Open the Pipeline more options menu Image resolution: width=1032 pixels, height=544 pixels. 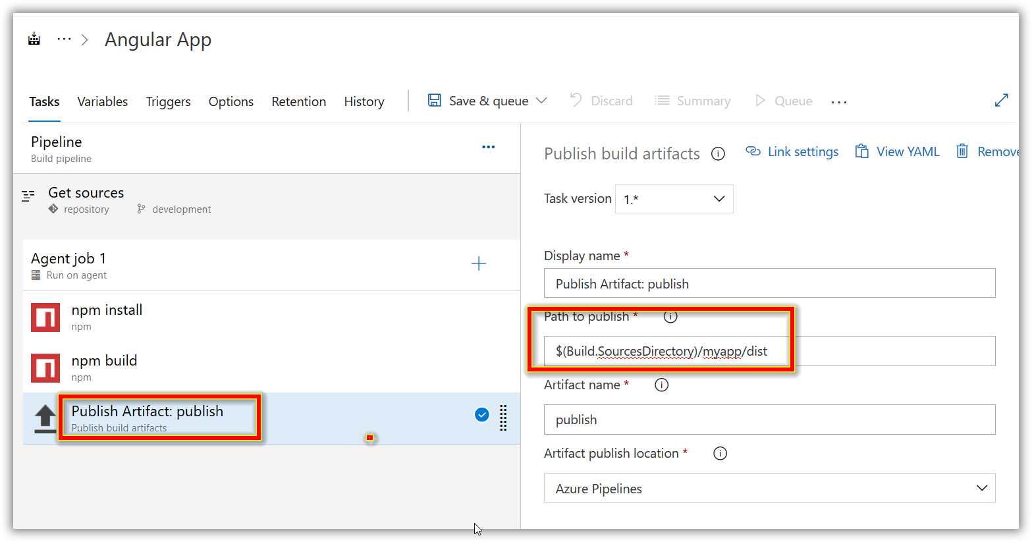pyautogui.click(x=488, y=147)
